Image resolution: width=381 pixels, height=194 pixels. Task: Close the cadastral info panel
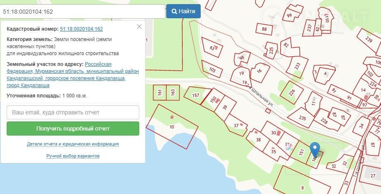139,27
